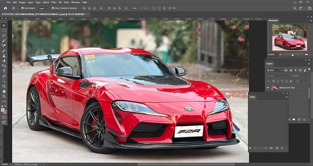Create new layer via Layers panel plus icon
Viewport: 313px width, 166px height.
point(299,120)
